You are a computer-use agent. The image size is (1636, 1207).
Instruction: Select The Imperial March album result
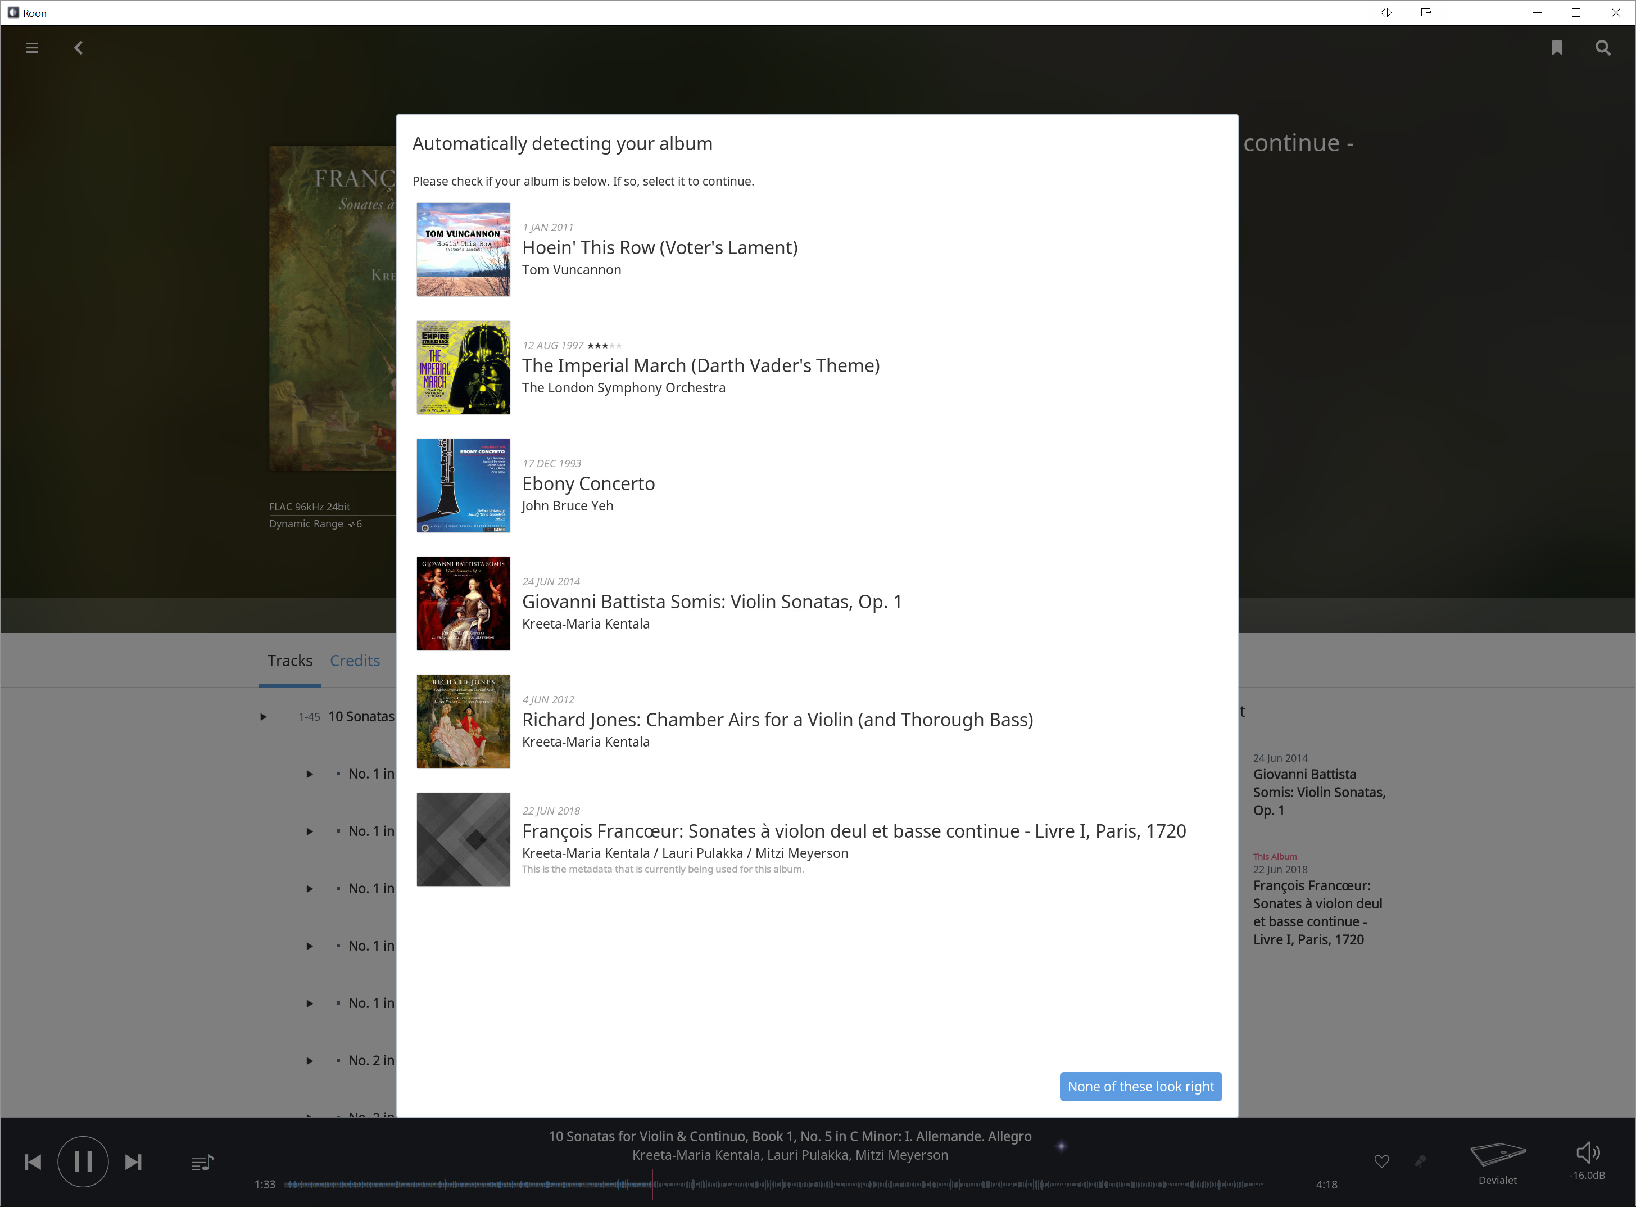817,367
